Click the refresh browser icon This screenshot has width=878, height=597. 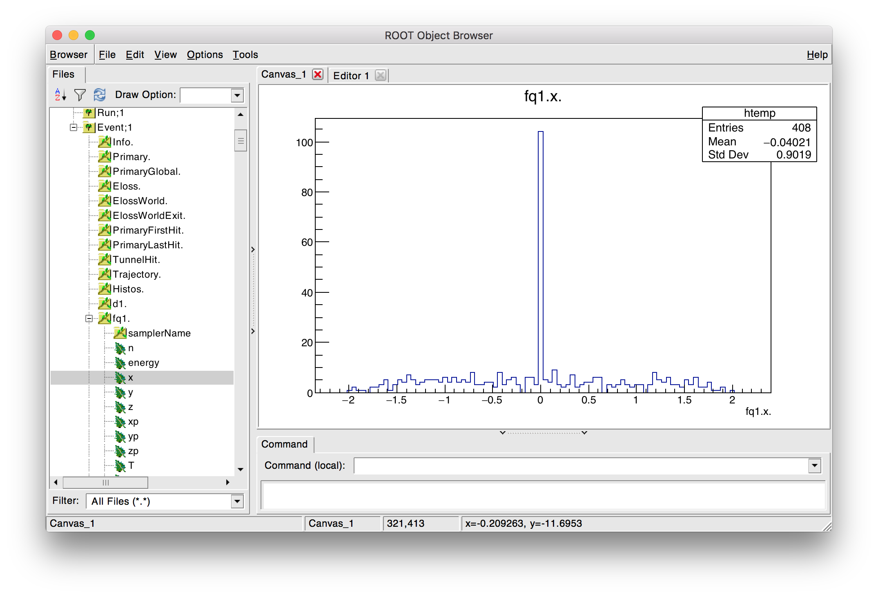coord(99,95)
